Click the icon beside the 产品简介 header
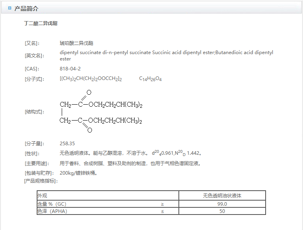 [x=10, y=8]
